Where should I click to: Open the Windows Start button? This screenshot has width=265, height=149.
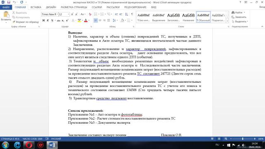click(x=5, y=145)
